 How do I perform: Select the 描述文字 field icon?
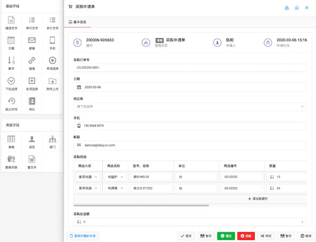click(x=11, y=20)
